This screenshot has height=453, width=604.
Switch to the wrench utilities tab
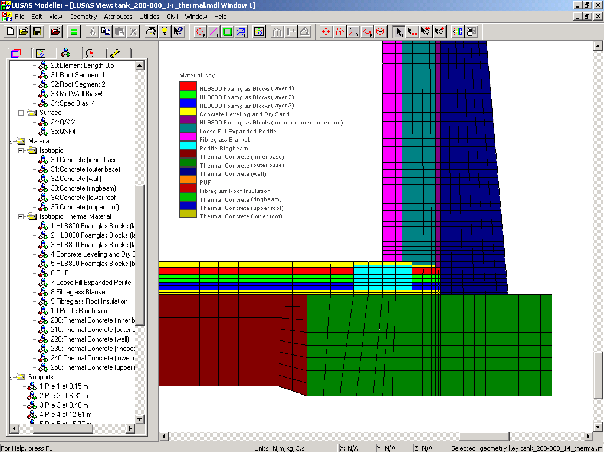point(115,53)
